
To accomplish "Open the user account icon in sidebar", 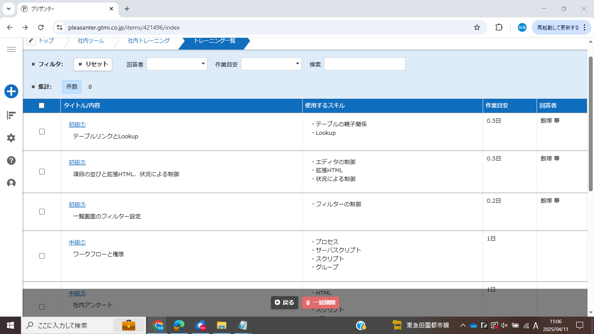I will (x=11, y=183).
